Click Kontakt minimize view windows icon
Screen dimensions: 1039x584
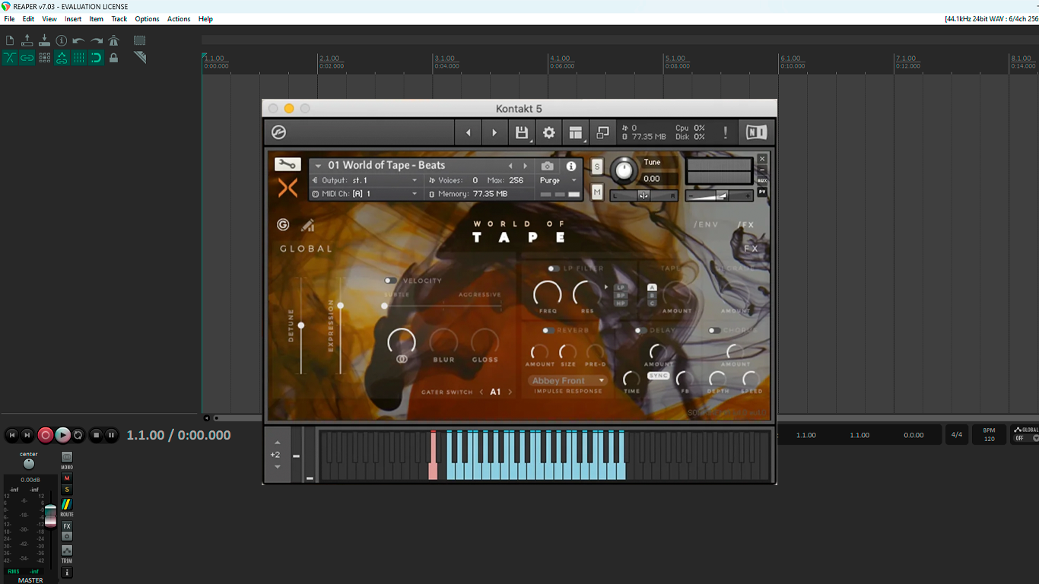tap(602, 133)
